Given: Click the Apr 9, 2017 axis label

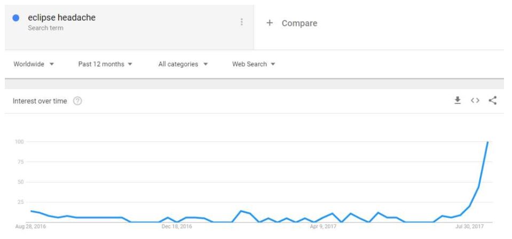Looking at the screenshot, I should 323,226.
